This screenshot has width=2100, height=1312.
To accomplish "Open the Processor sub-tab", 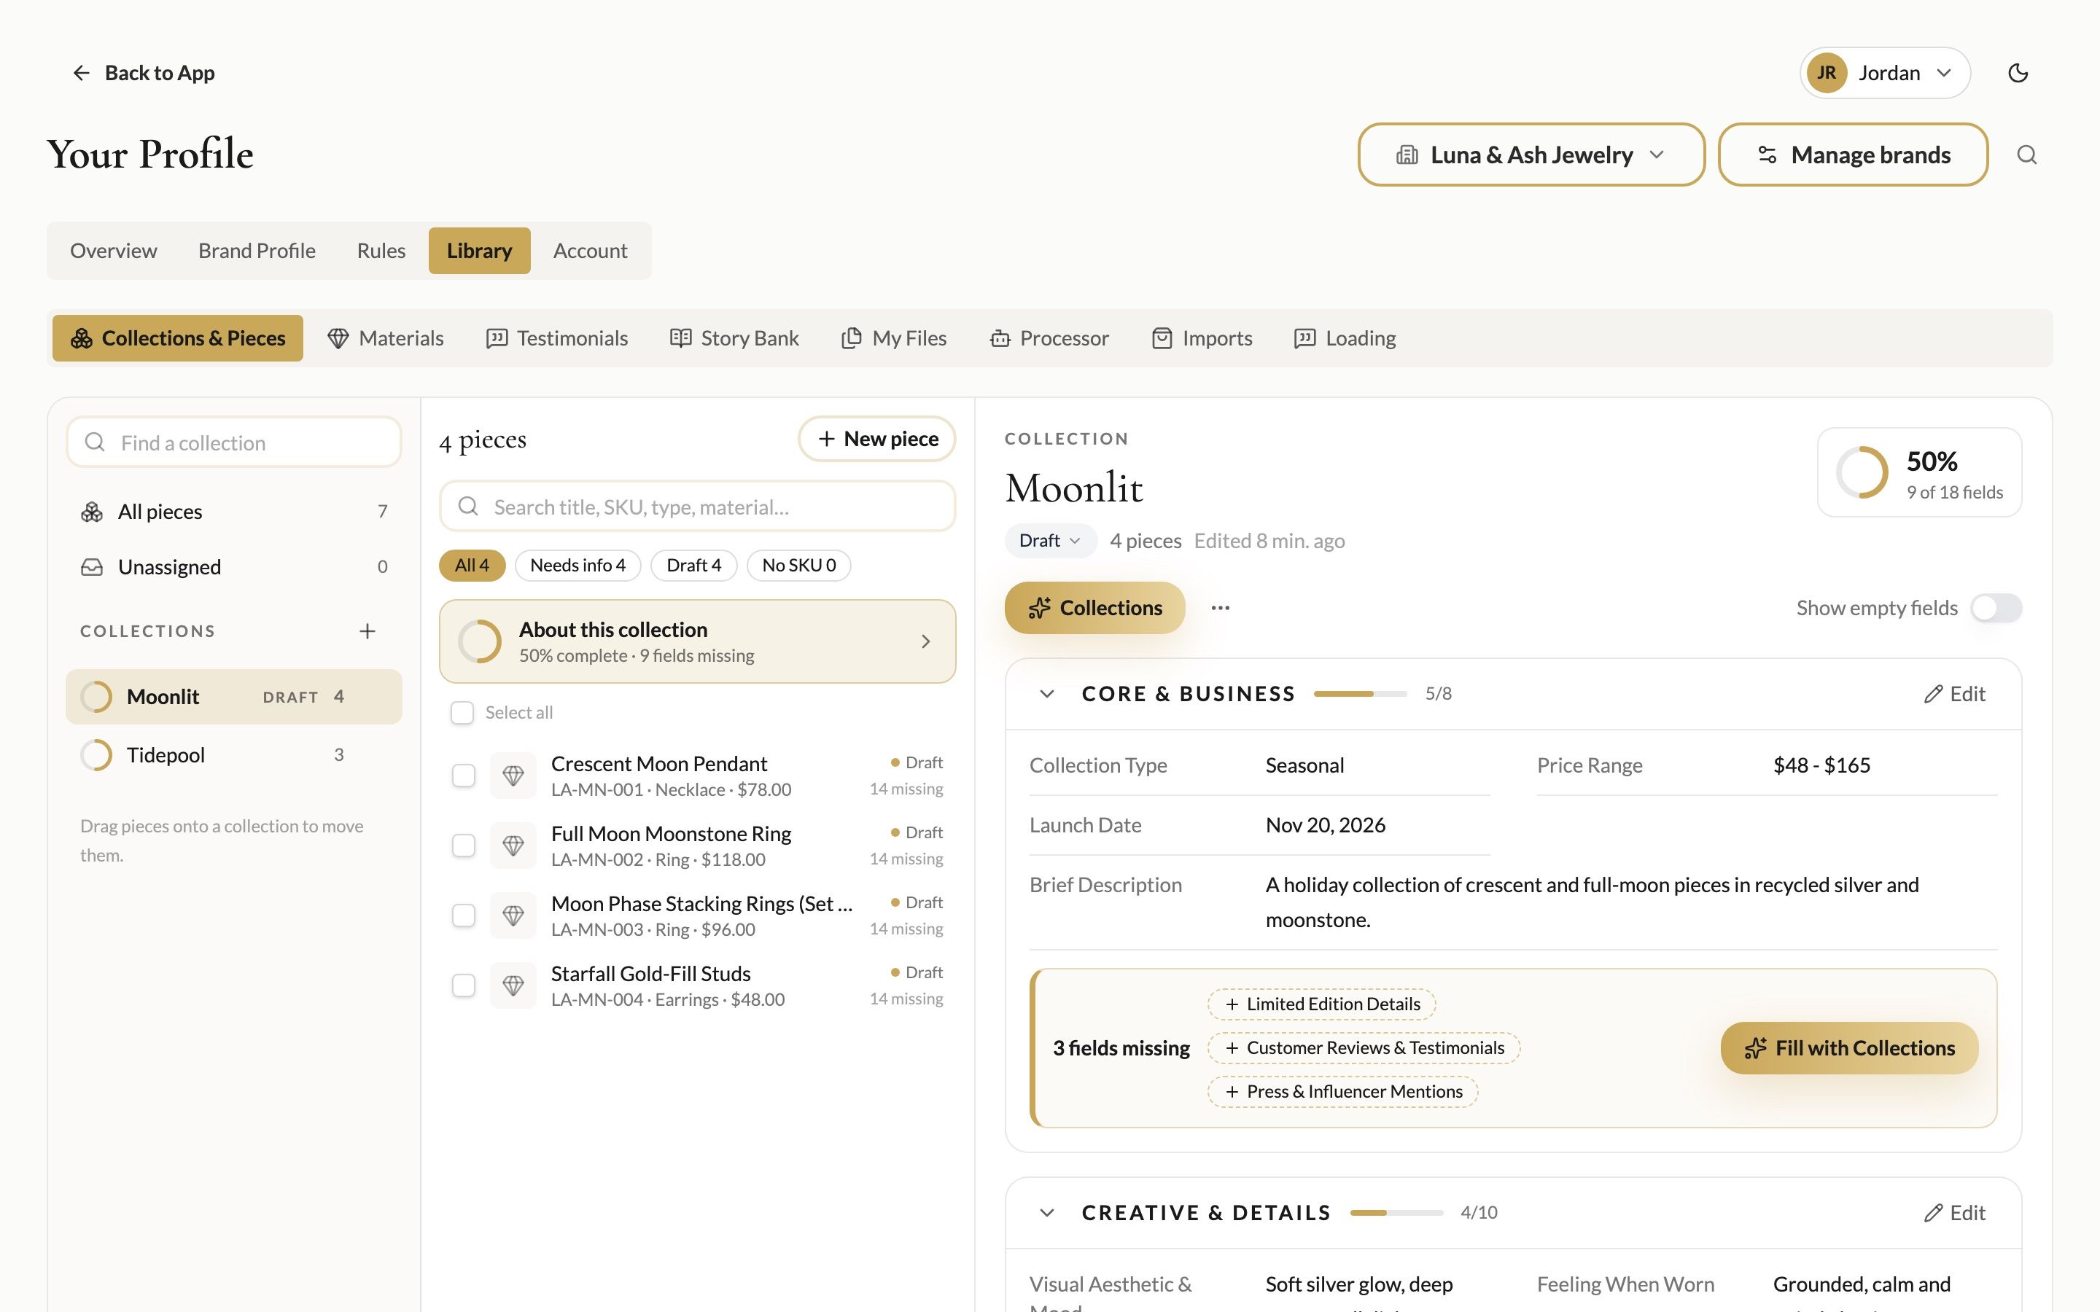I will [x=1049, y=337].
